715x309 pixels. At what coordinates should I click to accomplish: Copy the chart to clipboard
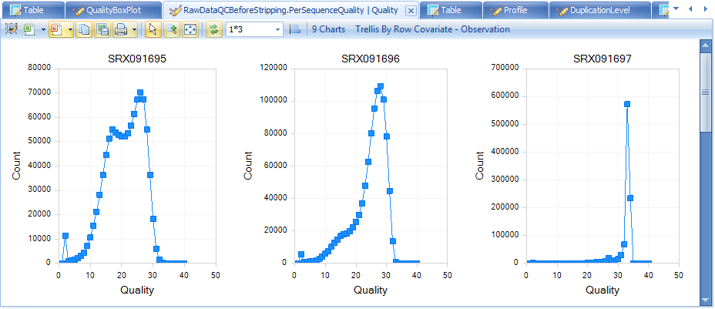84,29
